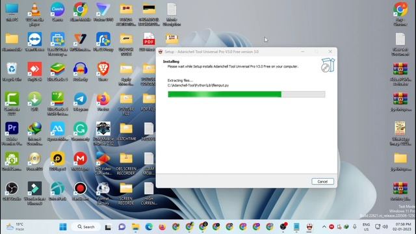
Task: Open Chrome shortcut at top-right desktop
Action: pyautogui.click(x=400, y=14)
